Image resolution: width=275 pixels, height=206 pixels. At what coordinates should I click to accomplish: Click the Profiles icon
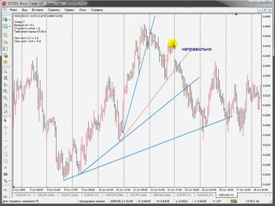5,26
